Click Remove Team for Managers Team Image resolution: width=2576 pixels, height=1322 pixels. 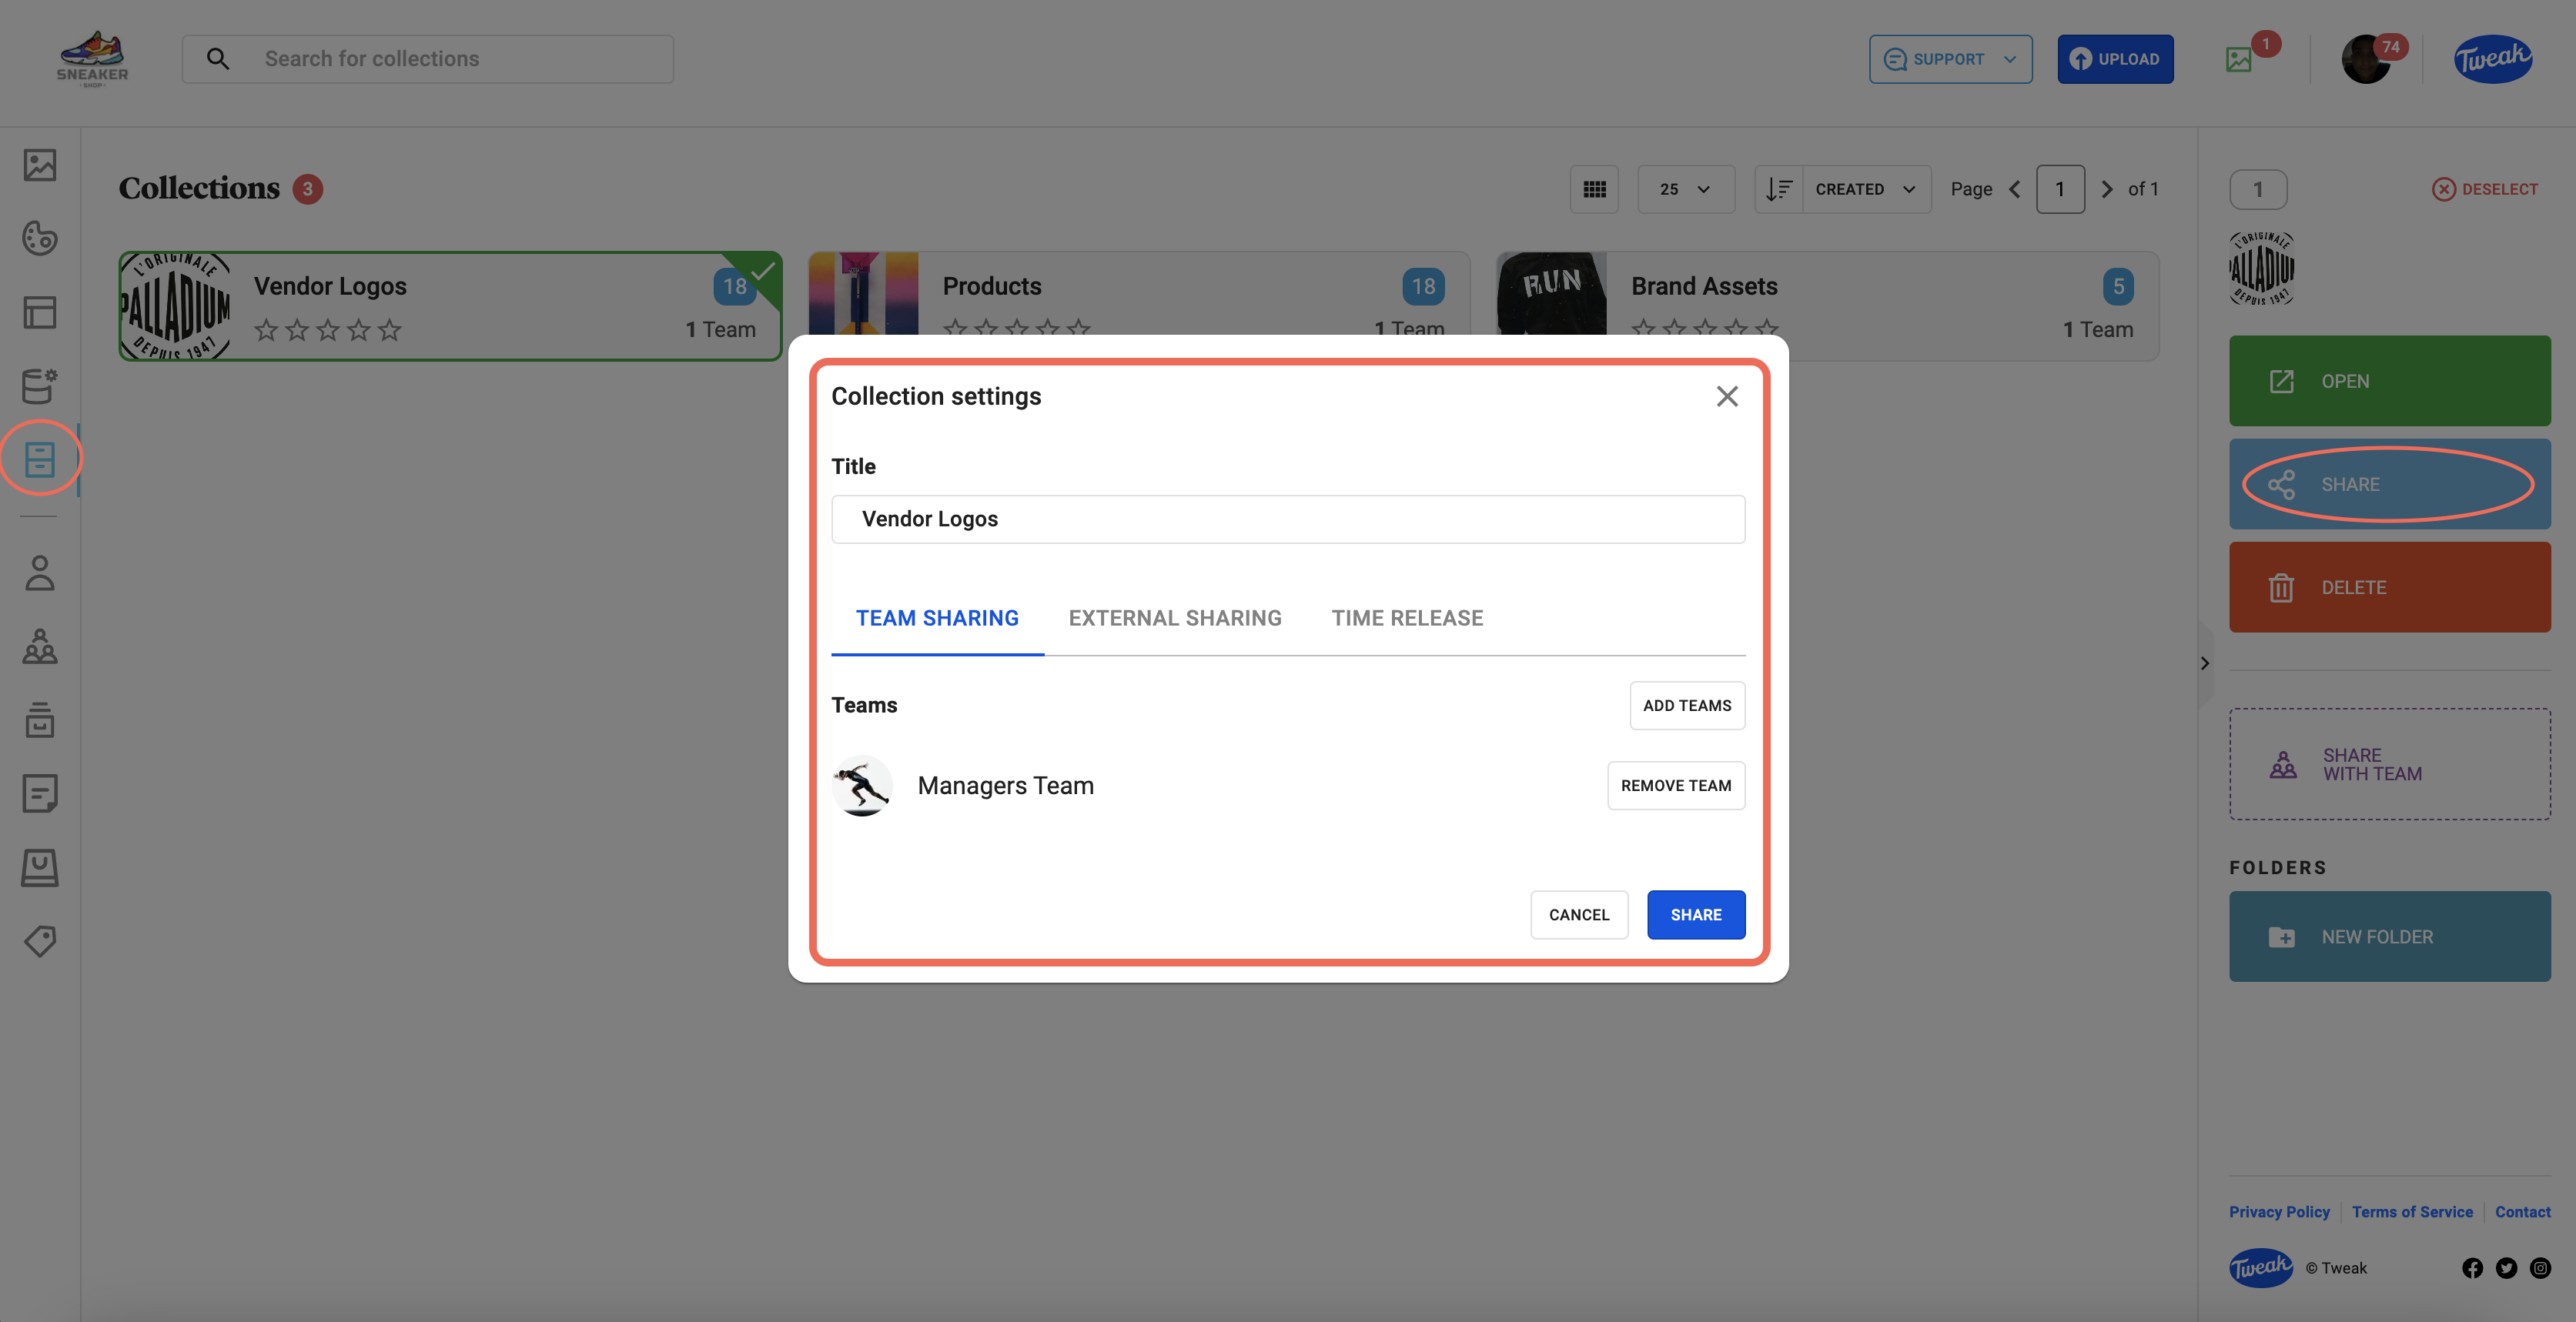point(1675,786)
